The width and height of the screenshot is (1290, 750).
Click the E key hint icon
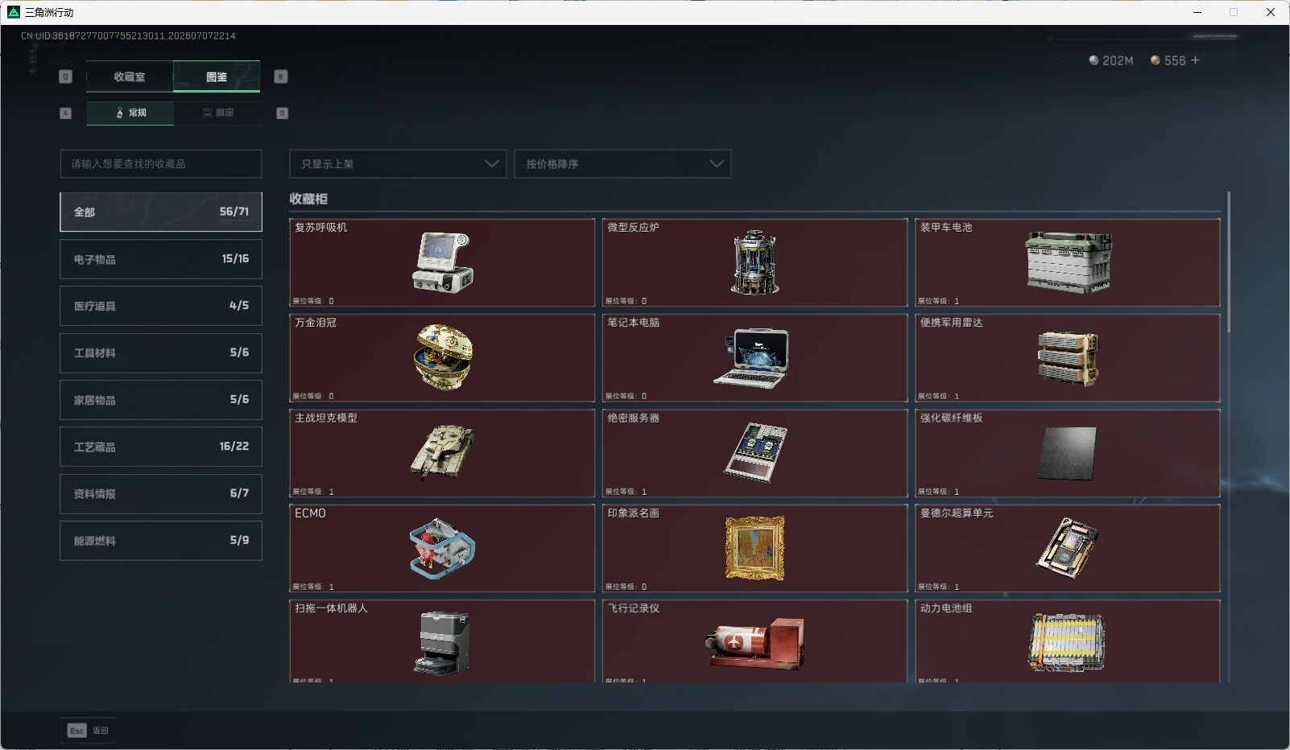(x=281, y=76)
